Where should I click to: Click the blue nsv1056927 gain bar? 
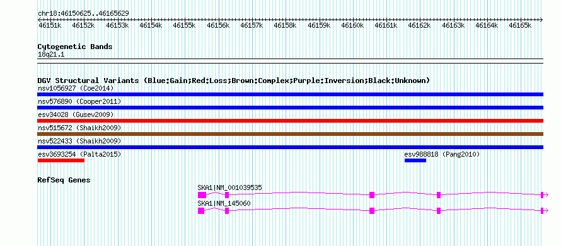click(290, 94)
